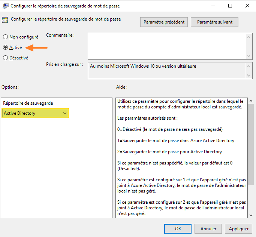Screen dimensions: 256x237
Task: Click the heading 'Configurer le répertoire de sauvegarde' below title bar
Action: pos(66,19)
